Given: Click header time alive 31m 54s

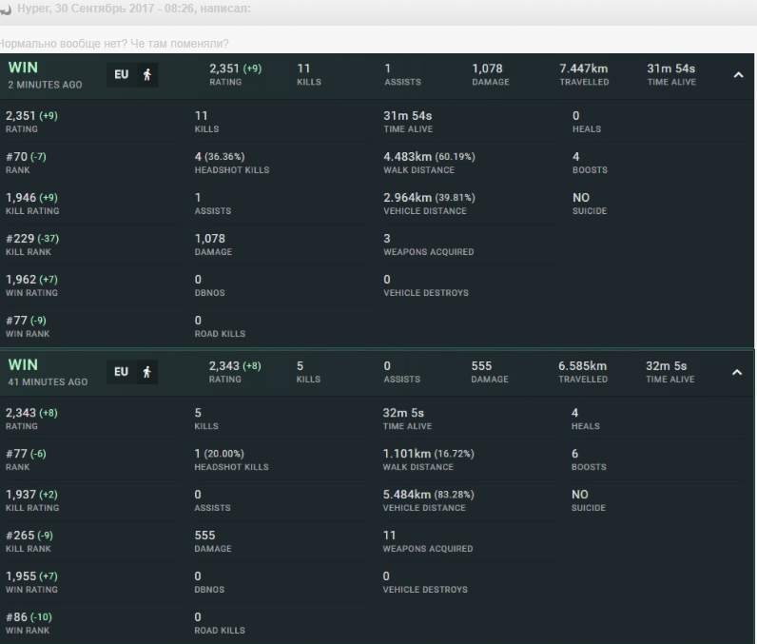Looking at the screenshot, I should click(671, 68).
